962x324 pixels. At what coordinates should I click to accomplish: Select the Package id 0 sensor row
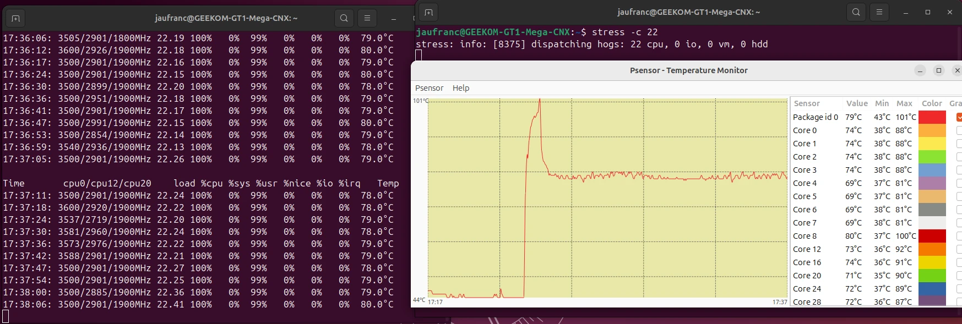point(876,117)
